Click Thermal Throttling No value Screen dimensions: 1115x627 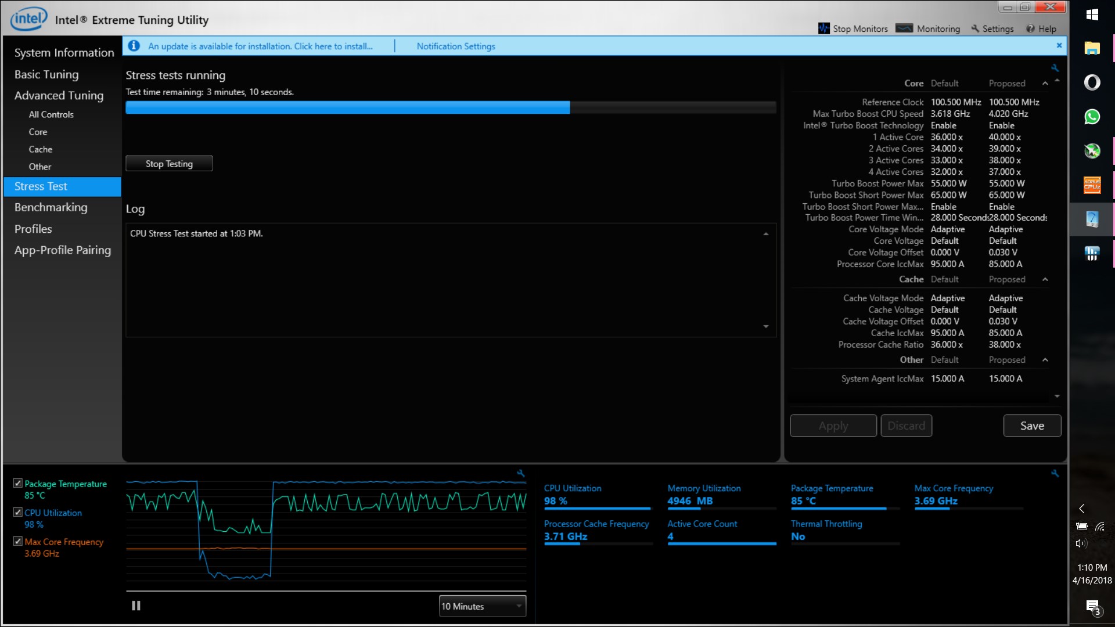click(x=798, y=536)
